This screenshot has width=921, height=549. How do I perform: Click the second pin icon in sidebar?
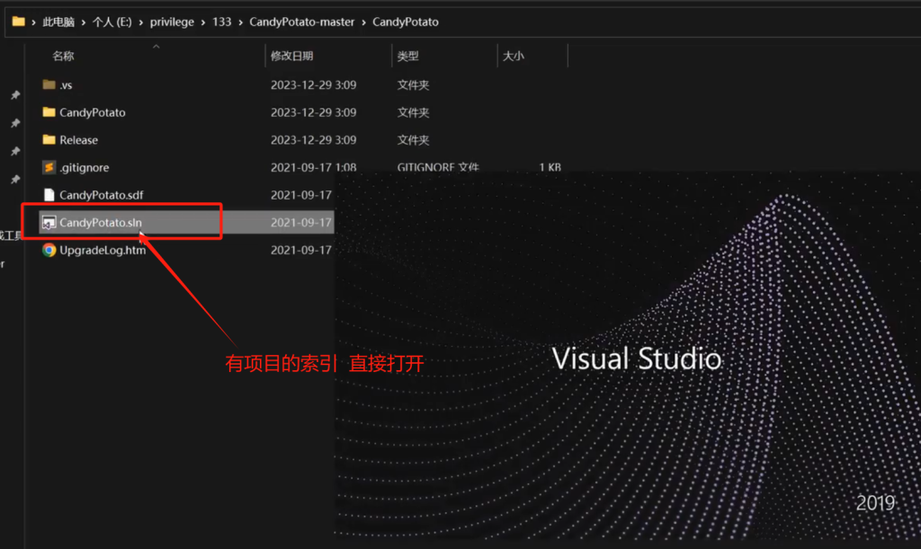tap(16, 123)
